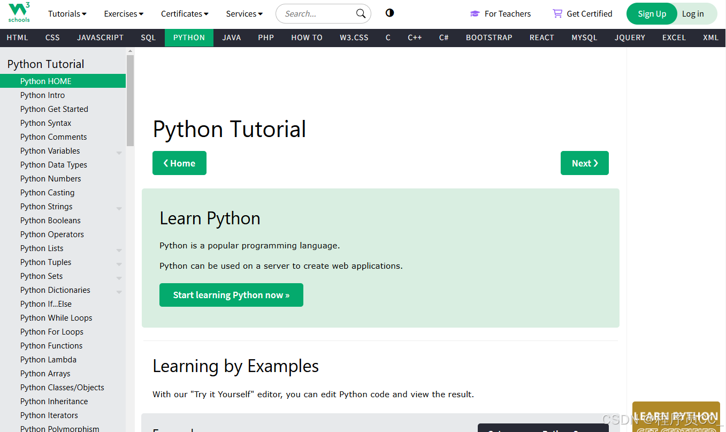Open the XML tab
726x432 pixels.
(x=710, y=37)
